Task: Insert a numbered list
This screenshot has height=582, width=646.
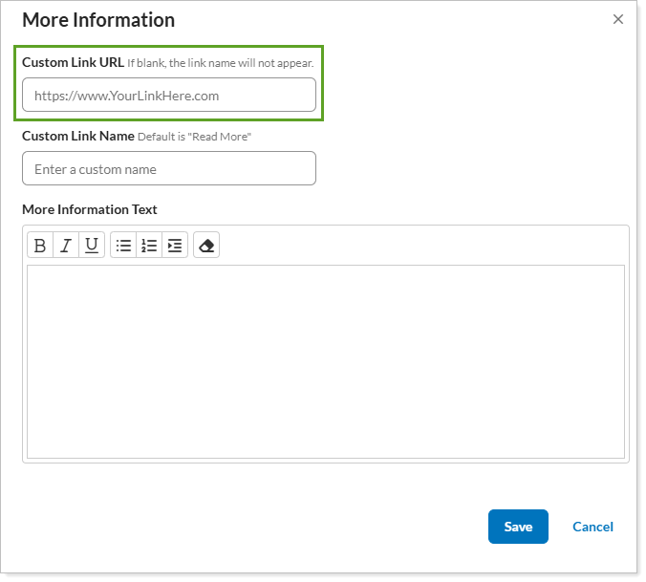Action: click(x=149, y=246)
